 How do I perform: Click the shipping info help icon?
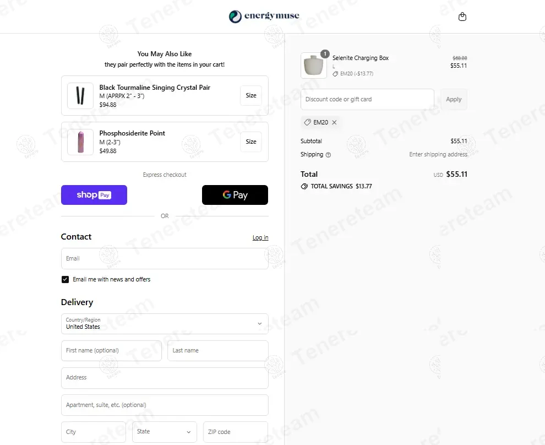tap(329, 155)
